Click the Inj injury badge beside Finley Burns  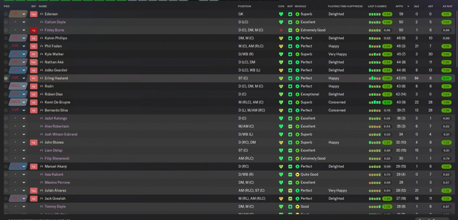[x=34, y=30]
